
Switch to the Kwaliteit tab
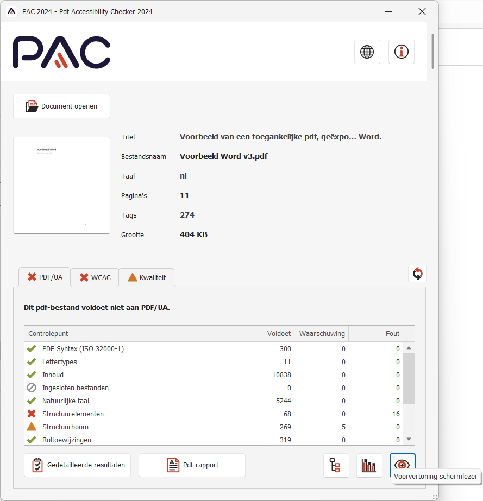coord(147,277)
